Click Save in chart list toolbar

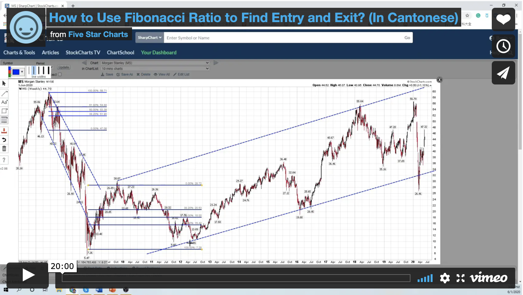click(x=107, y=74)
